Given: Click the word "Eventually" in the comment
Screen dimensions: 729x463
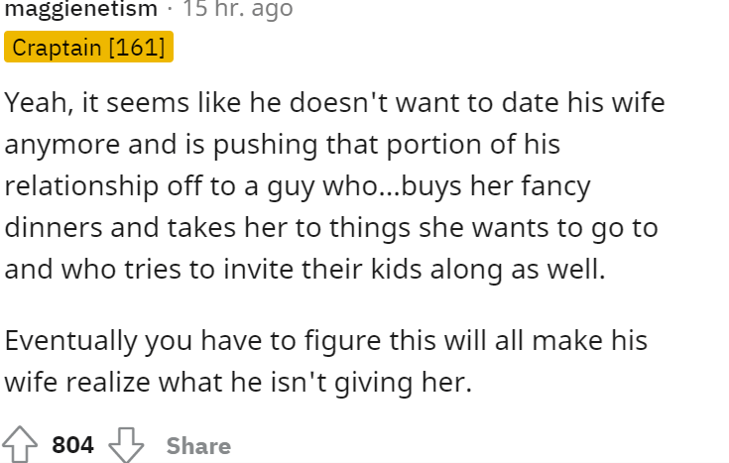Looking at the screenshot, I should (74, 341).
